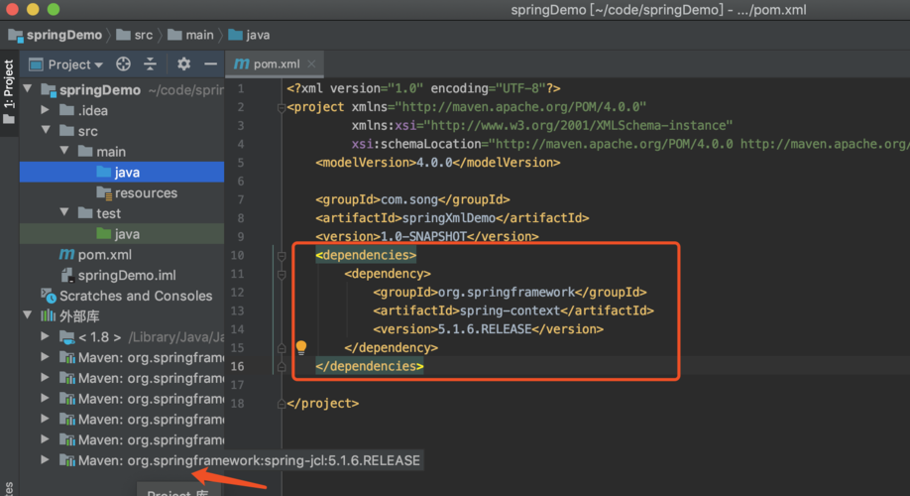Collapse the 外部库 node

[28, 314]
